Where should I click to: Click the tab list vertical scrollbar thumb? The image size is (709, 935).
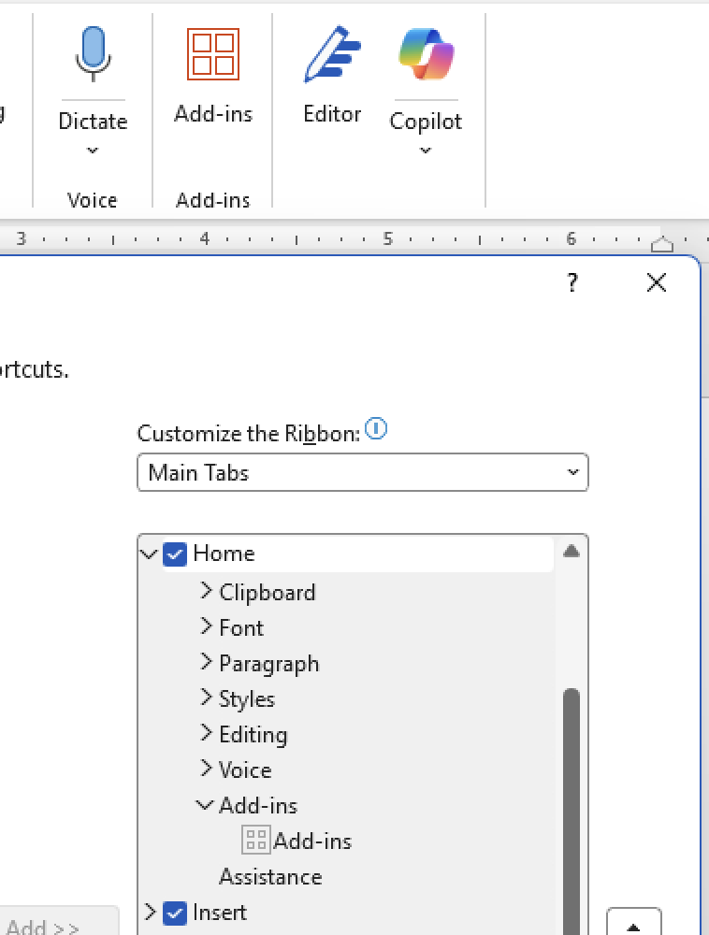tap(572, 811)
